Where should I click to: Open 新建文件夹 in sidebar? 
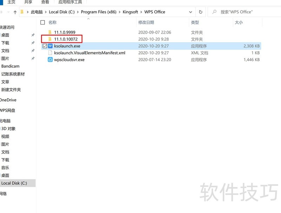click(x=11, y=90)
